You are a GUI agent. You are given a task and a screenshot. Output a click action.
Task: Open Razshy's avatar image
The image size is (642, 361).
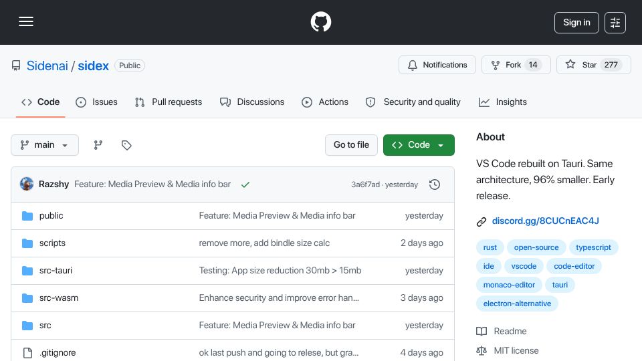point(27,185)
